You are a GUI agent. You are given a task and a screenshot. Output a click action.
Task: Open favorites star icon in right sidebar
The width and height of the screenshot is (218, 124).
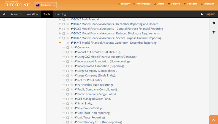click(214, 23)
